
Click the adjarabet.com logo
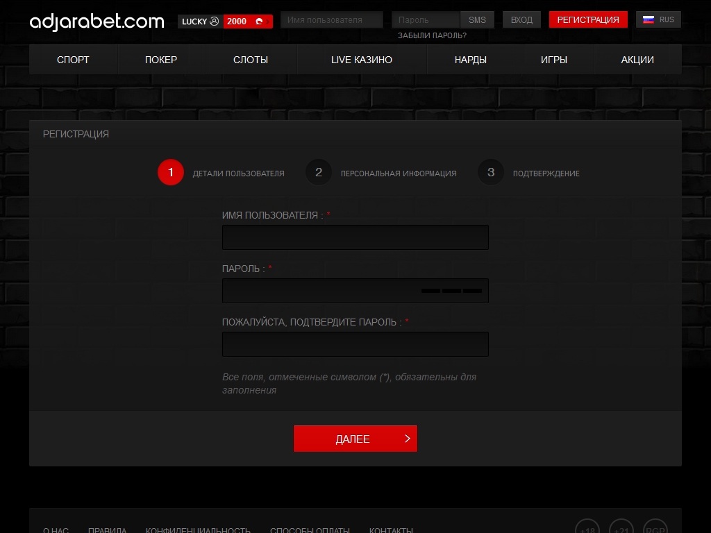pyautogui.click(x=97, y=21)
